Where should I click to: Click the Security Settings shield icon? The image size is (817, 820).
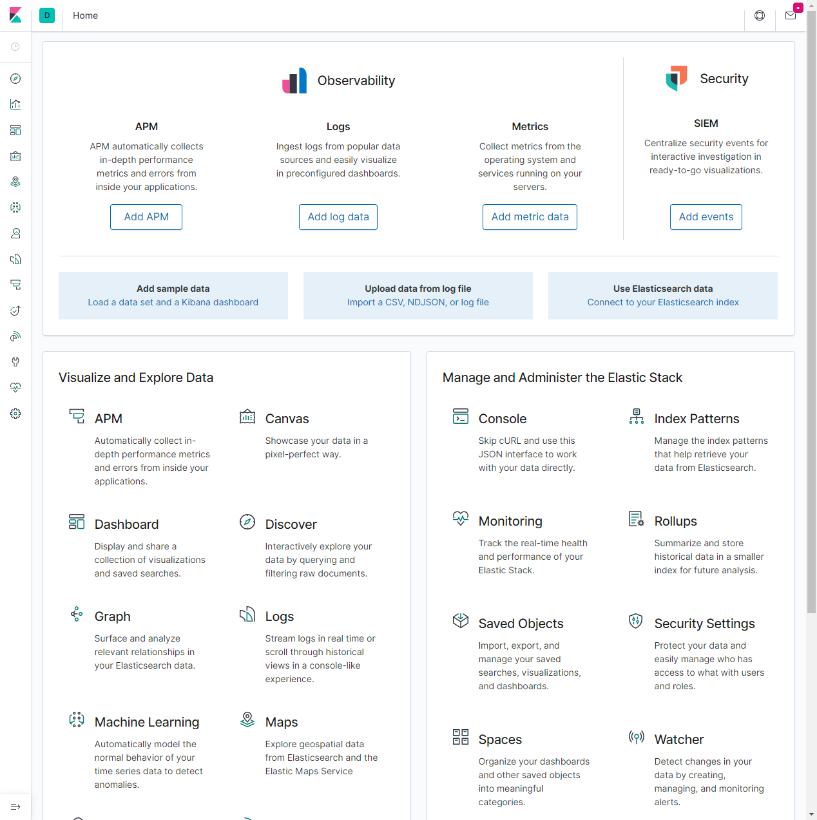637,621
